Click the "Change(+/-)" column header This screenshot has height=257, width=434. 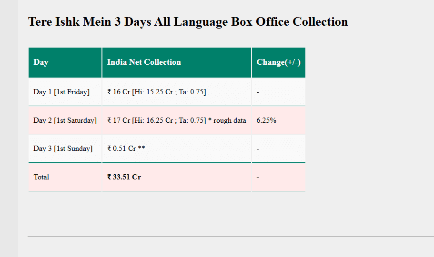tap(278, 62)
